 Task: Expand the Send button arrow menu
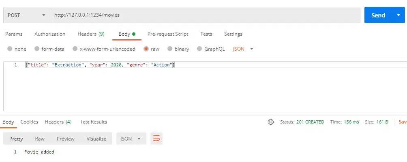398,15
